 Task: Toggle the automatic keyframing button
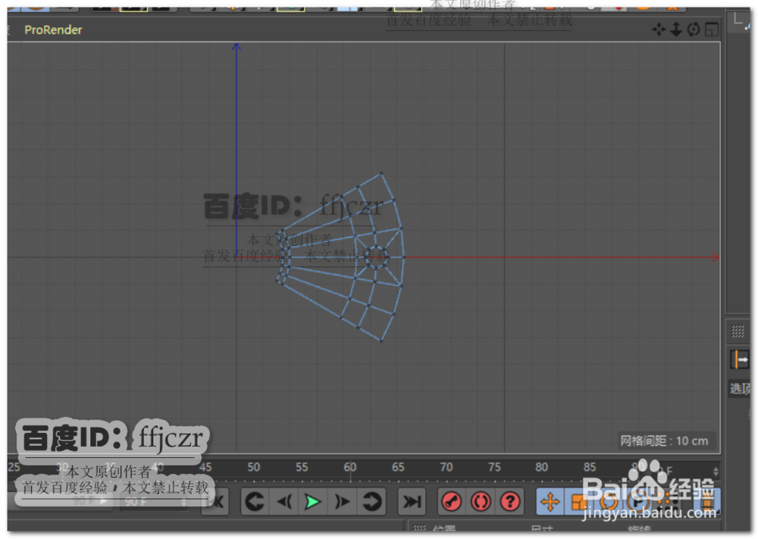pos(481,503)
